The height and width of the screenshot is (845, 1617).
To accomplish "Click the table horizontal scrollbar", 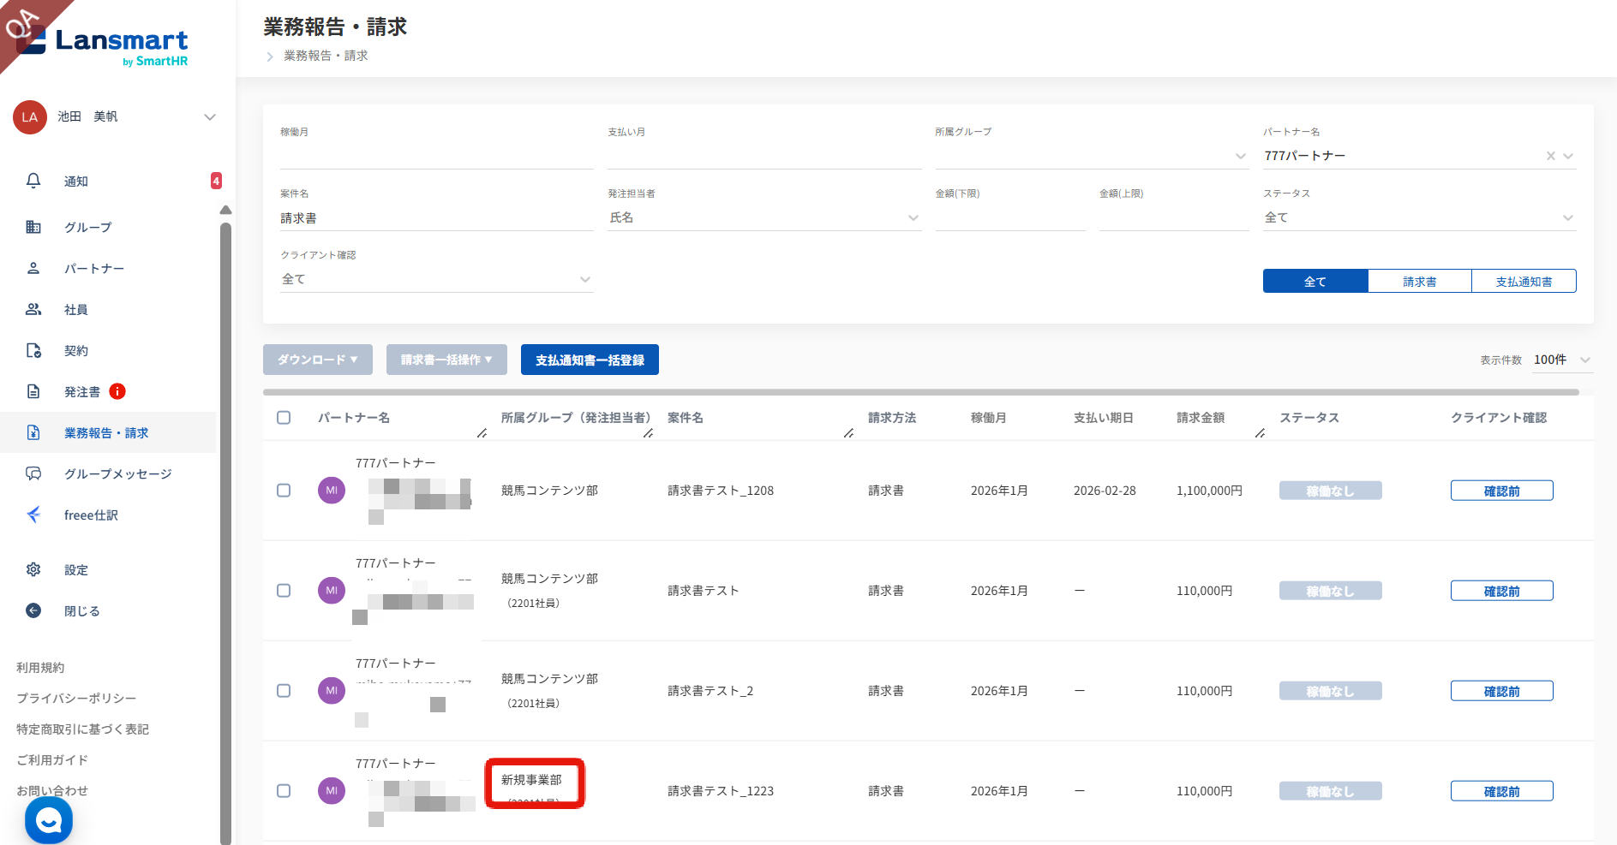I will click(x=921, y=392).
